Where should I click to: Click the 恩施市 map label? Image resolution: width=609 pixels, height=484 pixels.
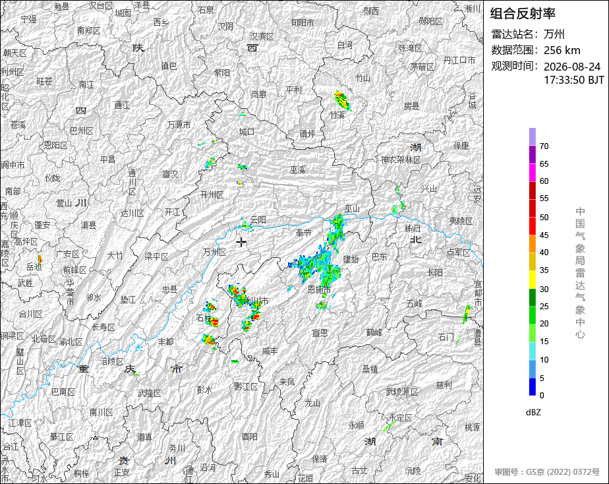319,289
